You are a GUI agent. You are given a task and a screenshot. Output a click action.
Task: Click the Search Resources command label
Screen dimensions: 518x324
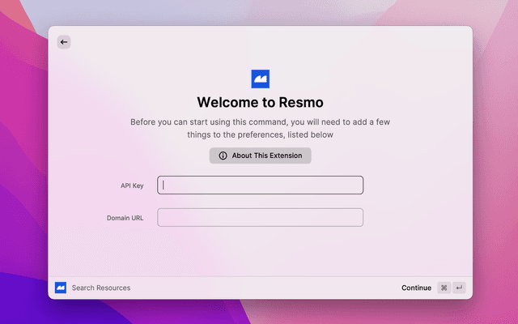pyautogui.click(x=101, y=288)
